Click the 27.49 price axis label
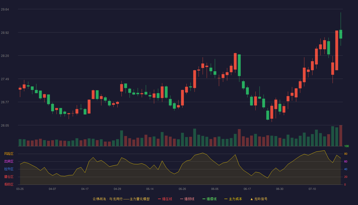The image size is (358, 205). (x=5, y=79)
